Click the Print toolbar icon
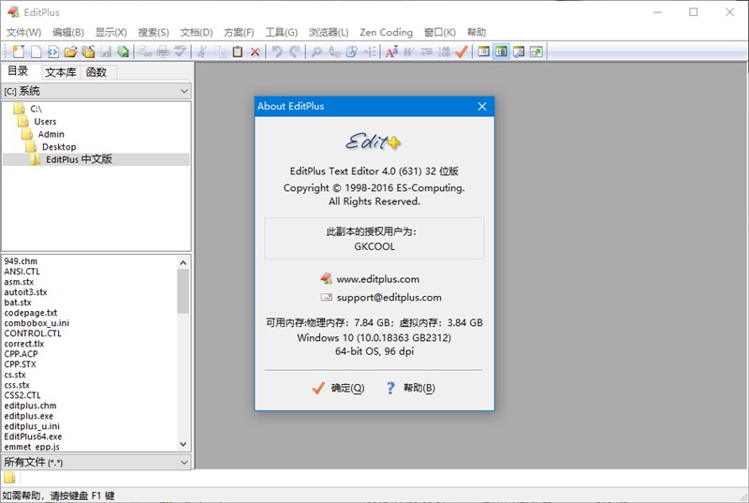The height and width of the screenshot is (503, 749). coord(163,52)
